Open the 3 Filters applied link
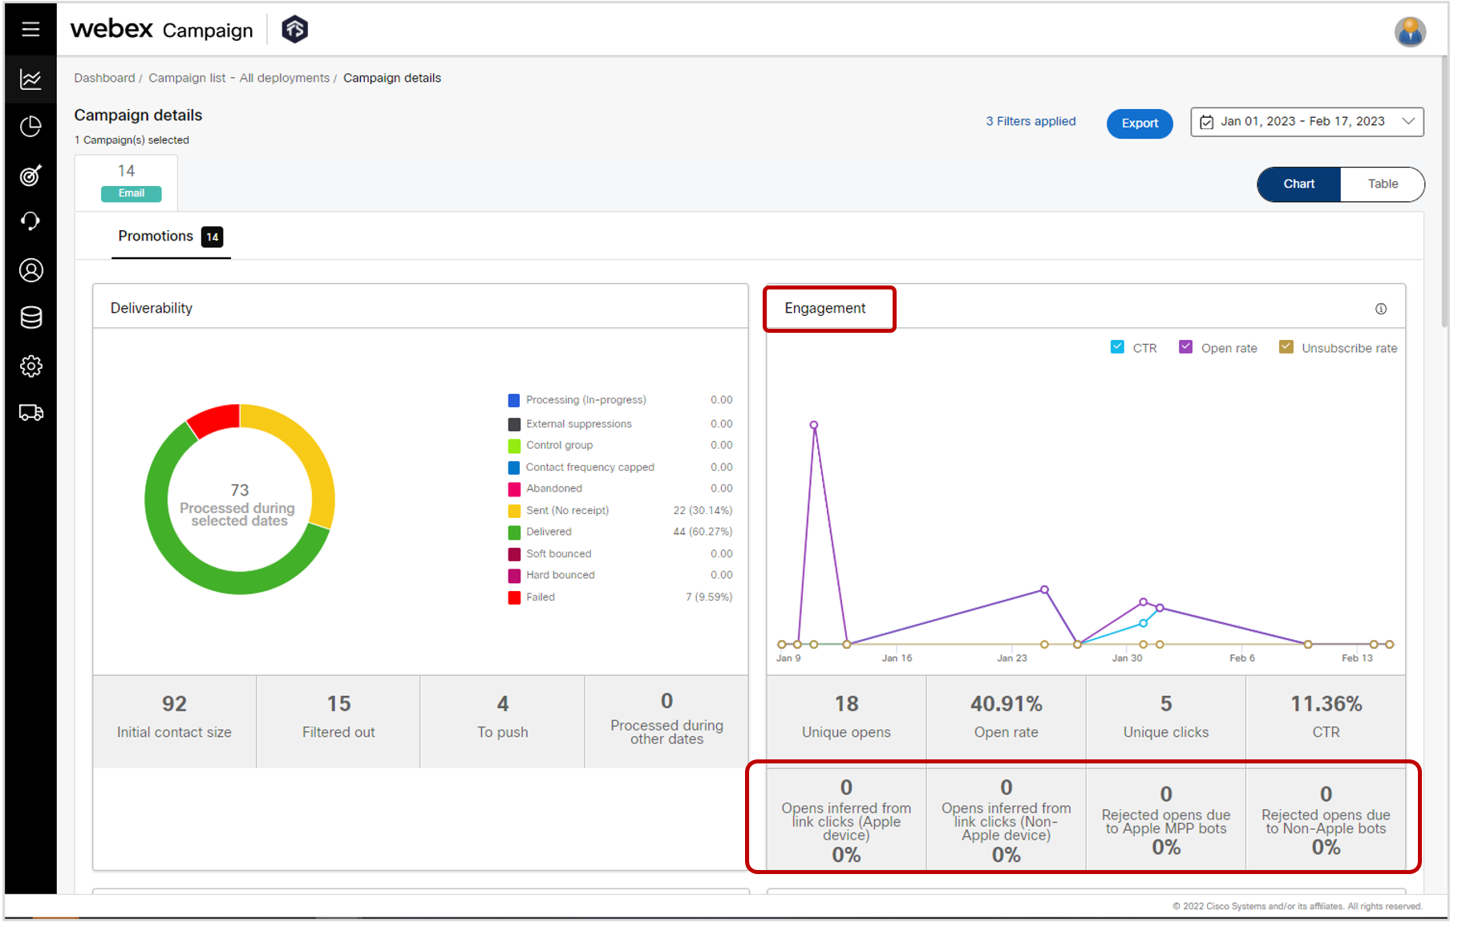Screen dimensions: 1466x931 [x=1031, y=121]
